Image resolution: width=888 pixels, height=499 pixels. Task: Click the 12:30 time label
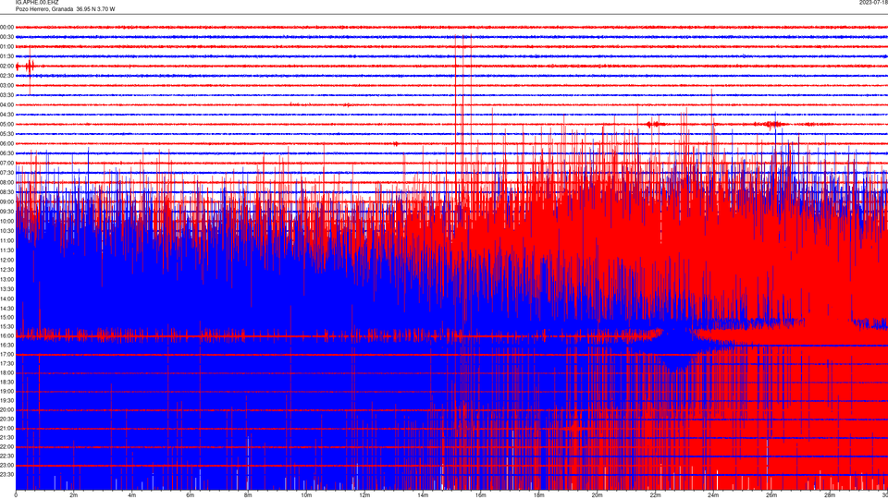point(6,270)
